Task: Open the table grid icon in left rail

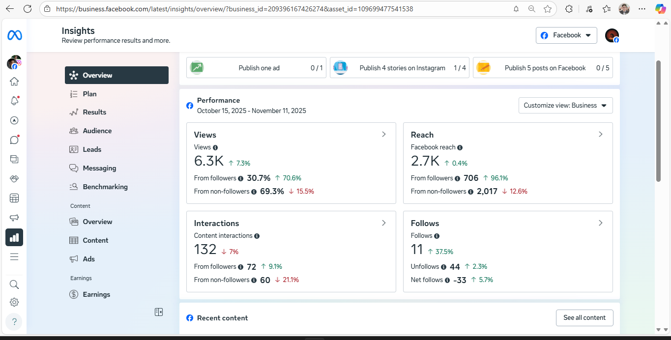Action: coord(14,198)
